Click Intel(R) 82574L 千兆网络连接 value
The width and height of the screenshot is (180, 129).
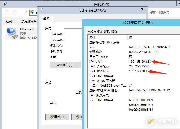pyautogui.click(x=150, y=47)
